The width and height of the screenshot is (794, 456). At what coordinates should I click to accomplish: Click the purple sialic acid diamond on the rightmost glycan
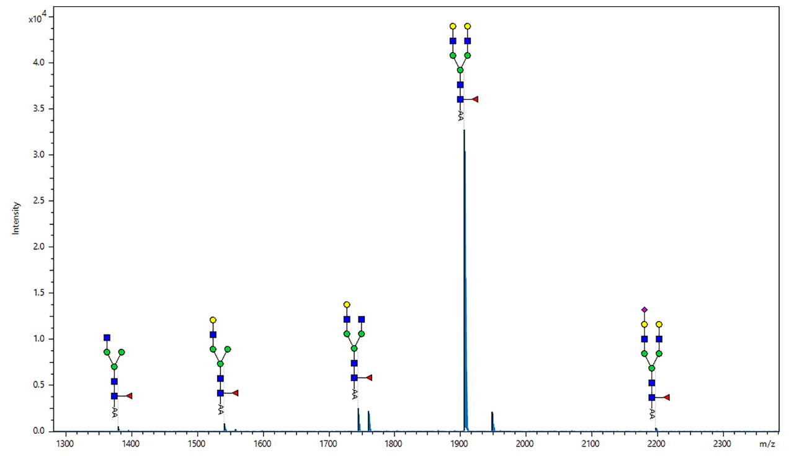click(x=646, y=308)
